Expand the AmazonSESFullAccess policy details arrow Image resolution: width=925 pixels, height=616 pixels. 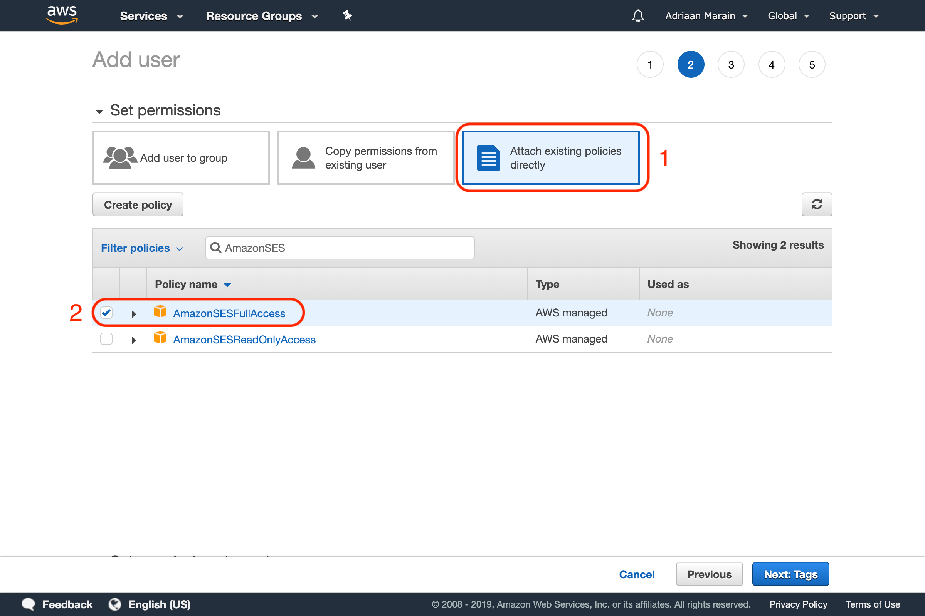pyautogui.click(x=134, y=314)
